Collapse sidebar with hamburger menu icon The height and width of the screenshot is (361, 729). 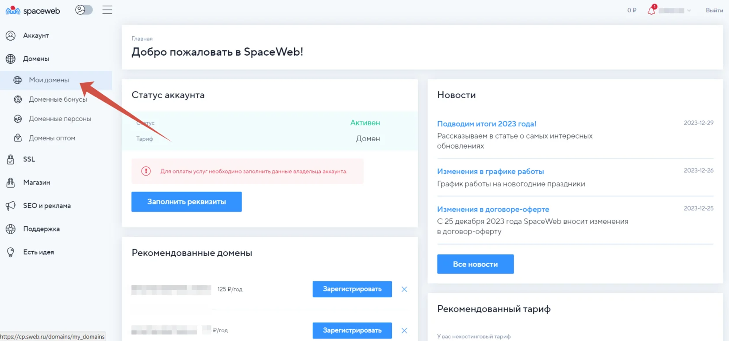pyautogui.click(x=107, y=10)
